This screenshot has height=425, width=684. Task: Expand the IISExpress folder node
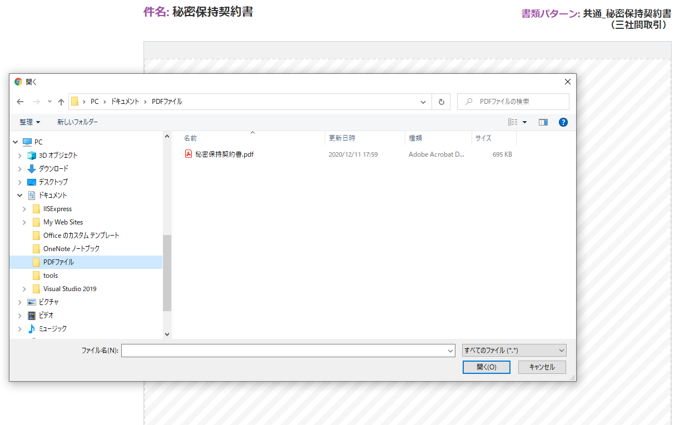coord(24,209)
